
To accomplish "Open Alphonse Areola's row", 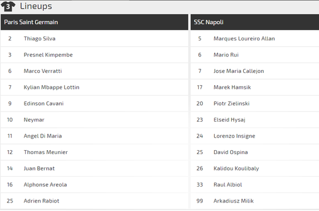I will coord(95,185).
